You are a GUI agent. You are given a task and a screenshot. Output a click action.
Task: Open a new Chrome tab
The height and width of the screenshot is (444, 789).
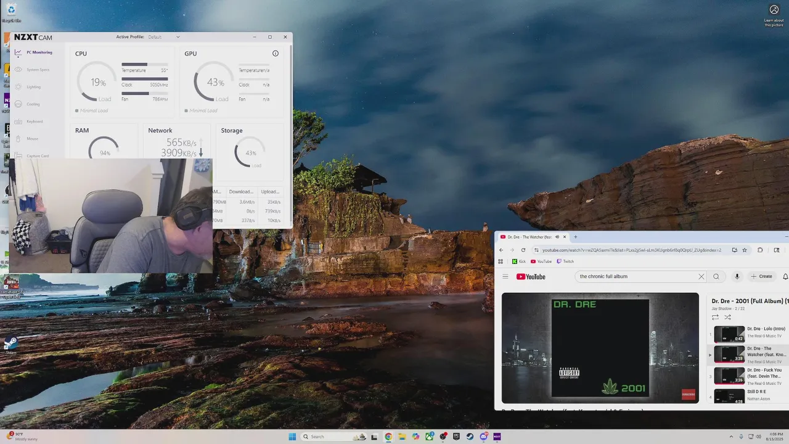(x=576, y=237)
